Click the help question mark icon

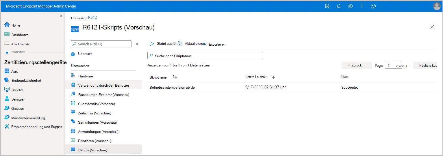click(x=362, y=6)
